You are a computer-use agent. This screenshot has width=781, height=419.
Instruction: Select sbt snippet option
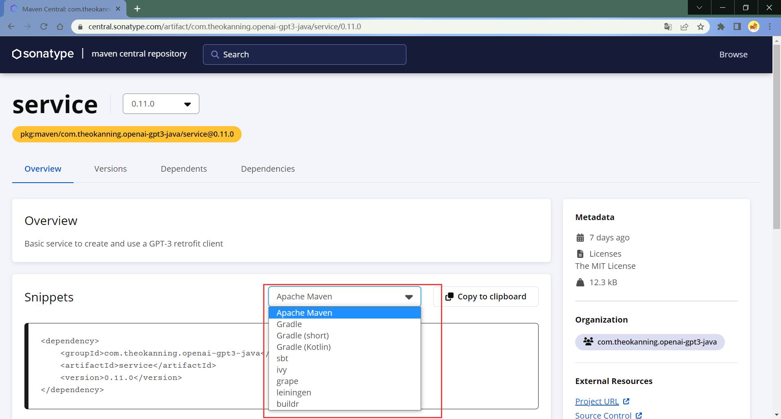coord(345,358)
